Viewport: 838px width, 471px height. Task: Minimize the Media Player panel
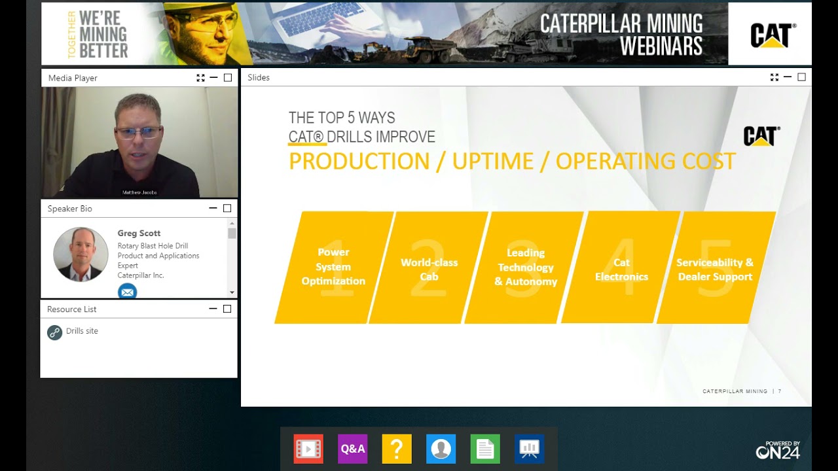click(x=213, y=78)
